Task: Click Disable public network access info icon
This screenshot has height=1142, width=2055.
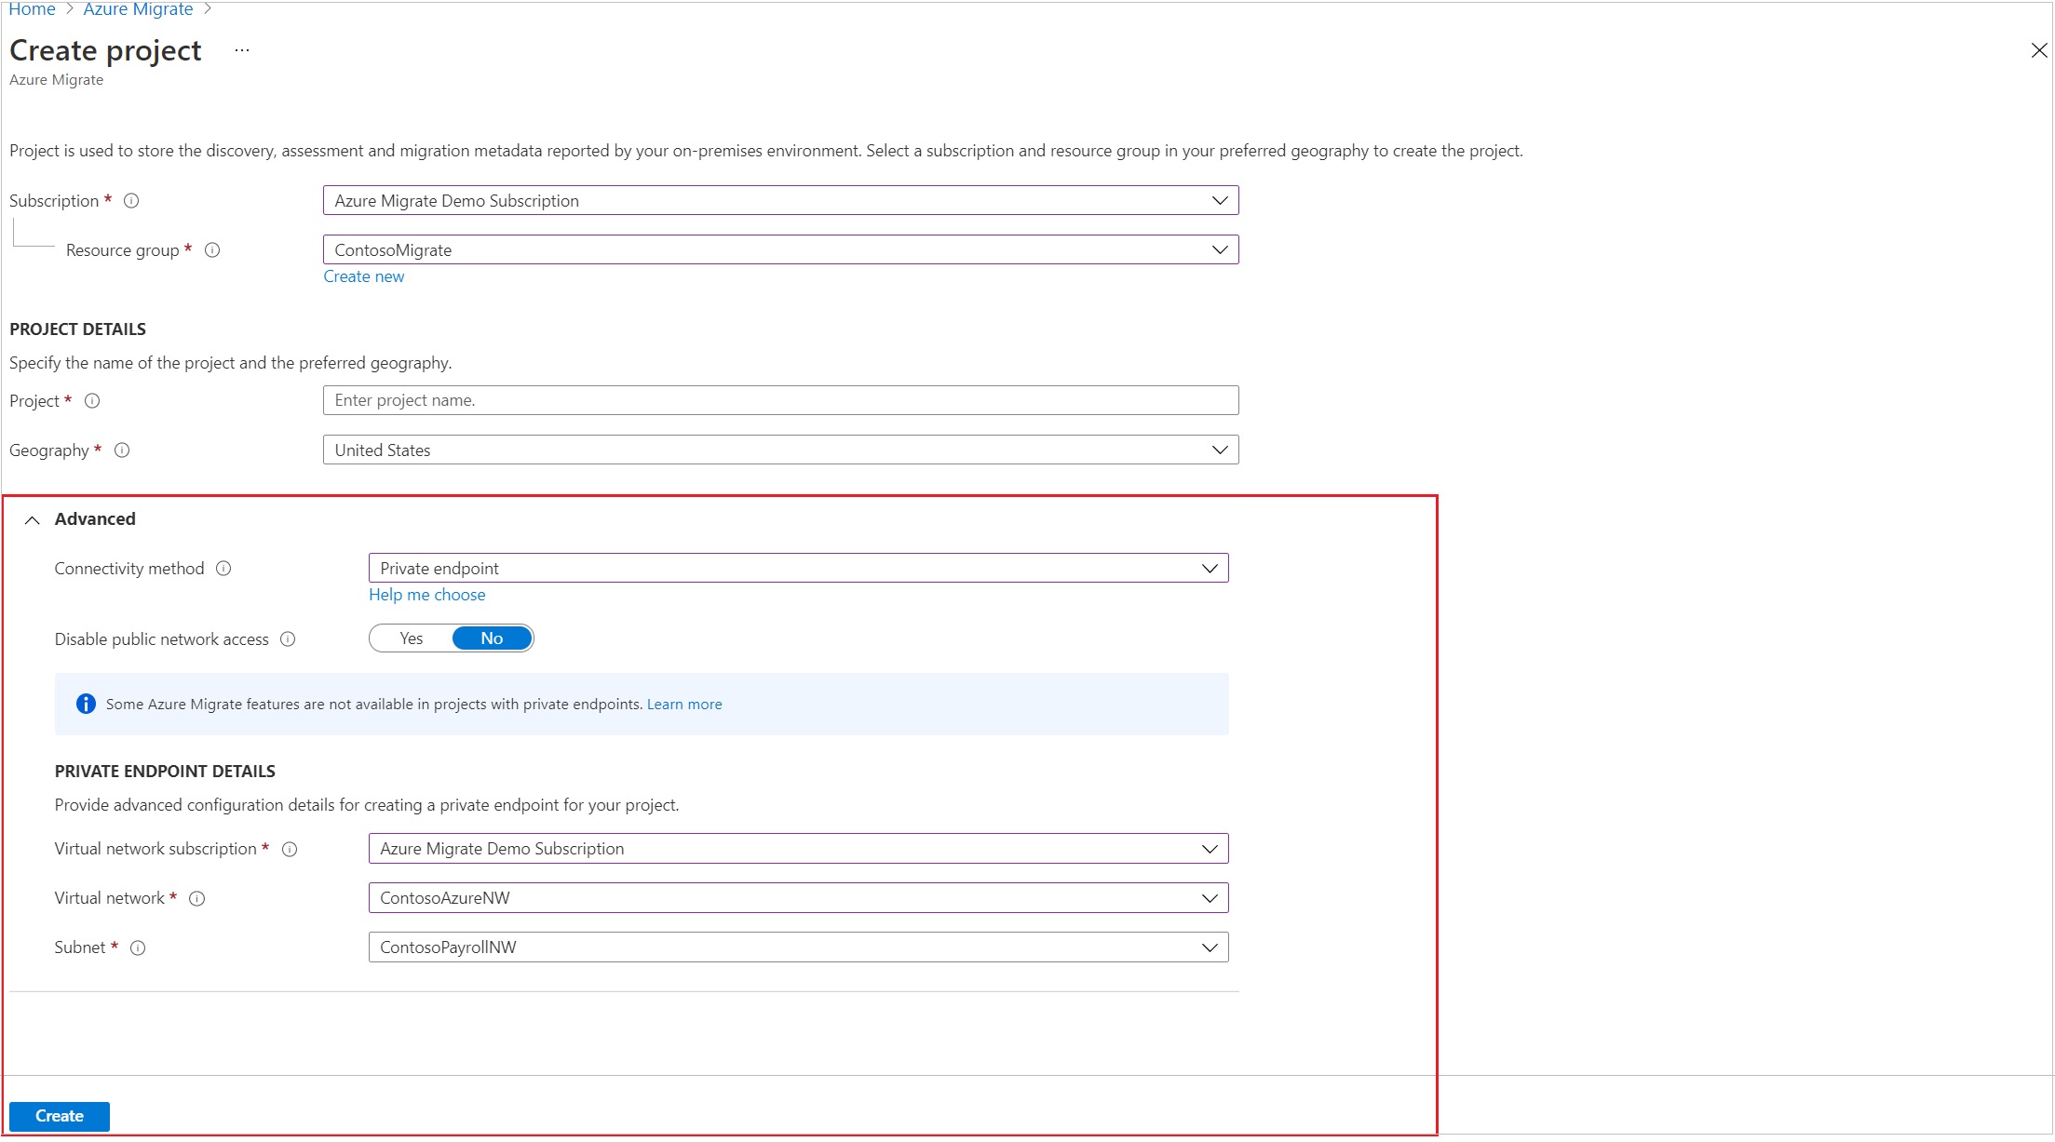Action: pyautogui.click(x=288, y=639)
